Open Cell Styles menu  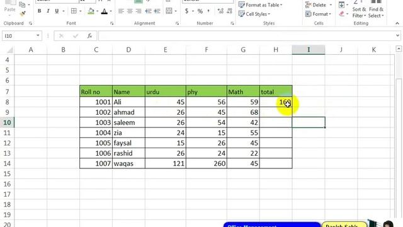254,14
